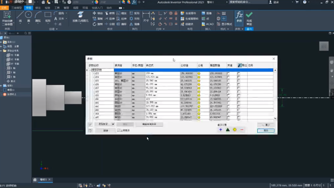Switch to the View (视图) ribbon tab

click(x=76, y=8)
